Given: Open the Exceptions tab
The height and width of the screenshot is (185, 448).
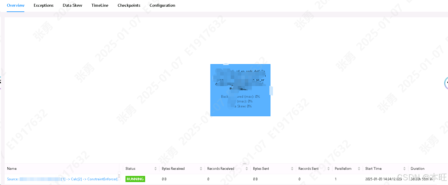Looking at the screenshot, I should tap(43, 5).
